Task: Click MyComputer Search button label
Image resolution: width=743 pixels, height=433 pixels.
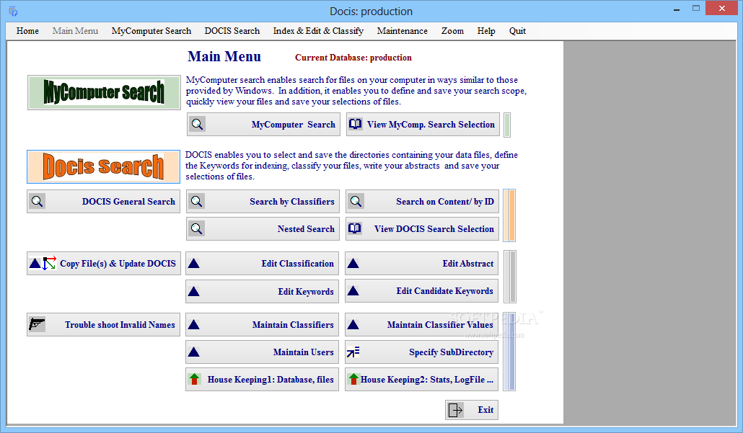Action: click(x=294, y=125)
